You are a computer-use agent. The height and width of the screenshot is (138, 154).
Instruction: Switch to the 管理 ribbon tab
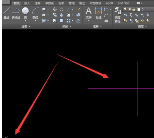tap(72, 3)
